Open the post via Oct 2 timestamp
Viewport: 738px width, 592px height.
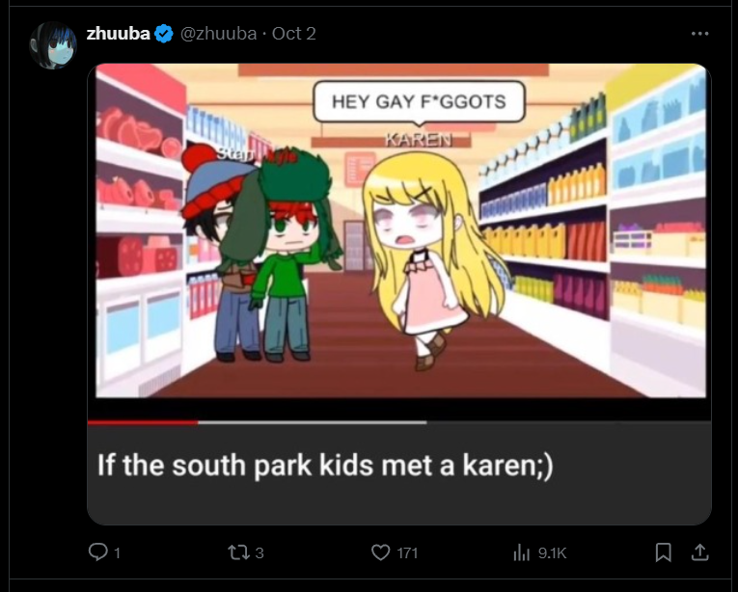tap(293, 34)
